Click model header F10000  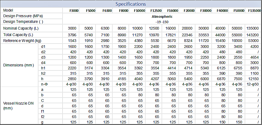click(139, 11)
